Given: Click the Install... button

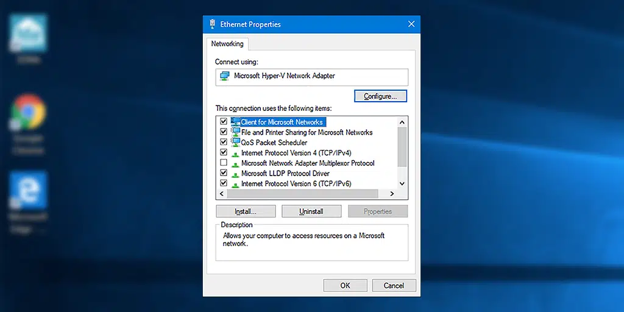Looking at the screenshot, I should point(246,211).
